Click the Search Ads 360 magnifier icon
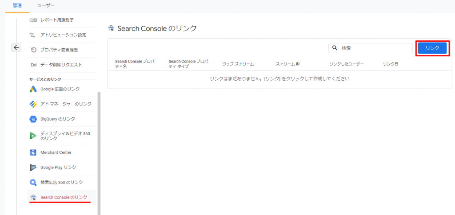The width and height of the screenshot is (455, 215). [x=33, y=183]
